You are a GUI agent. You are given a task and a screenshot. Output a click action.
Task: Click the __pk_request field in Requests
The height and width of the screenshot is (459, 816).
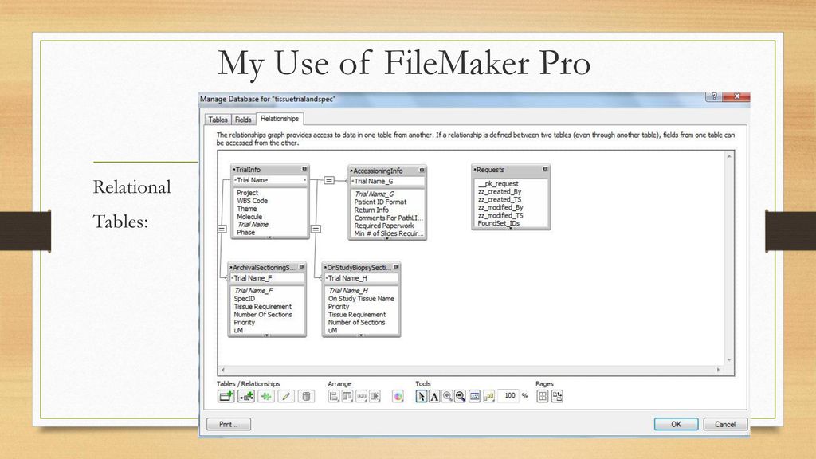[x=498, y=184]
